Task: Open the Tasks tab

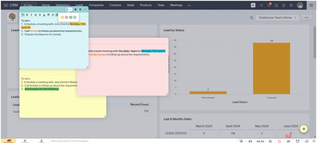Action: (x=161, y=5)
